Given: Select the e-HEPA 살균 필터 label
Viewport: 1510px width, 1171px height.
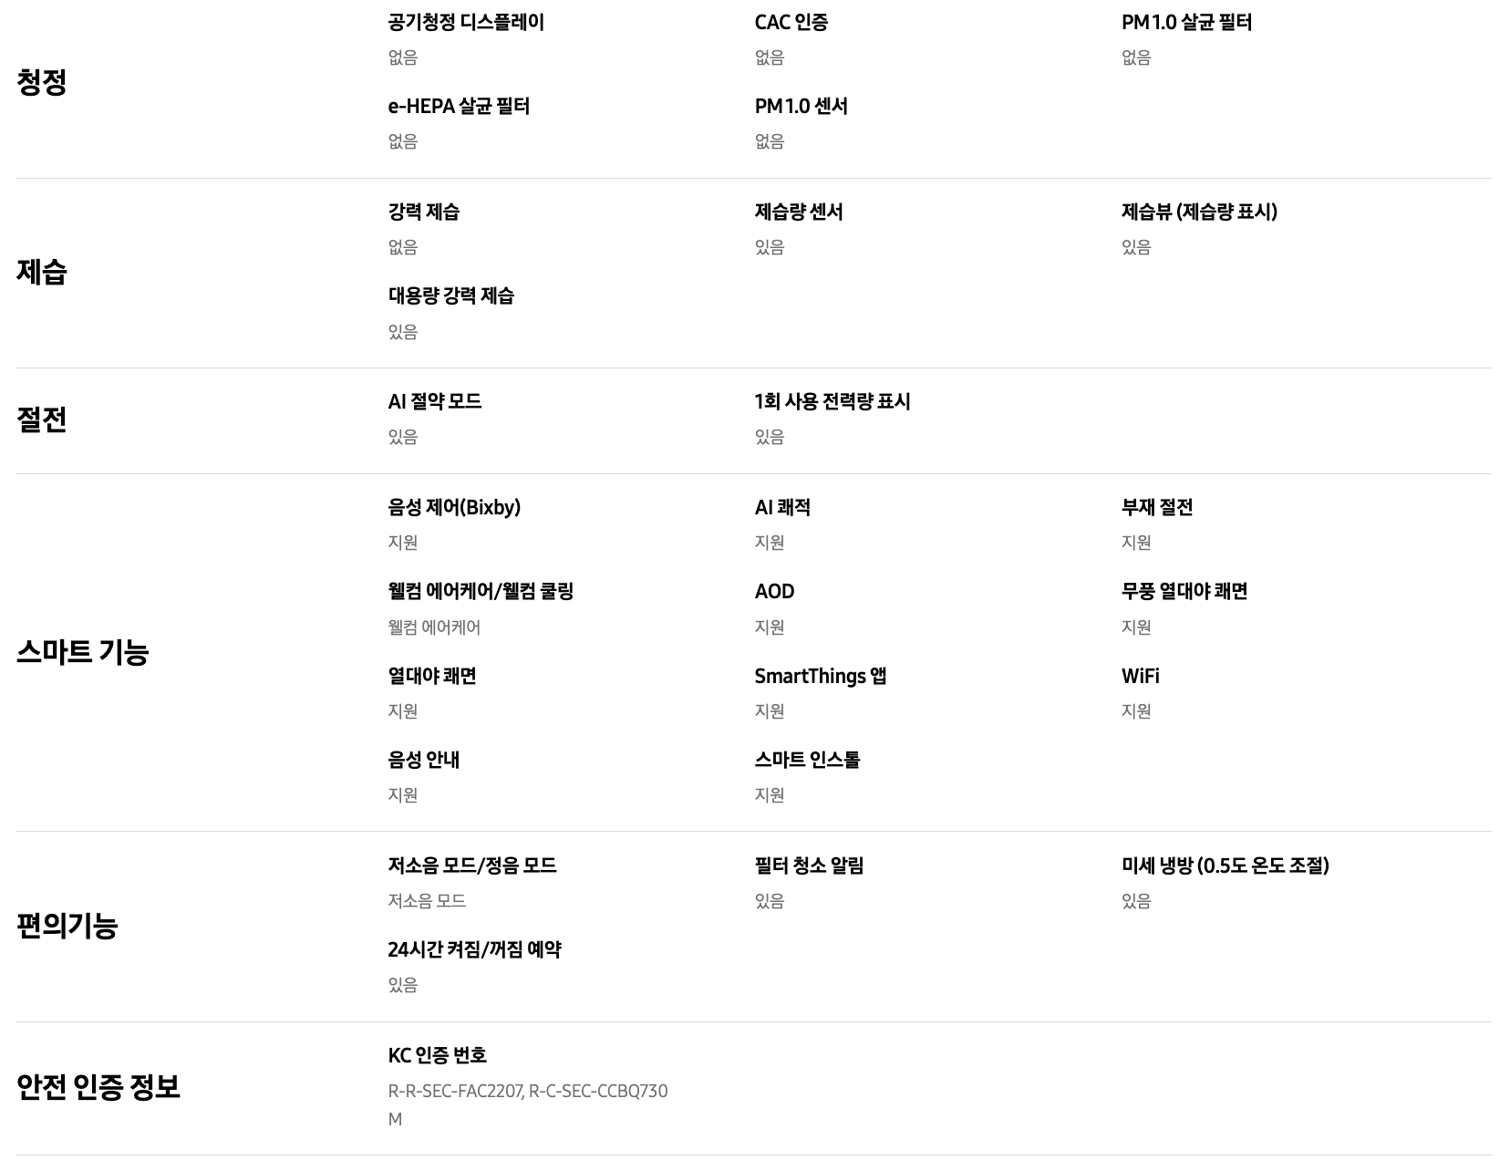Looking at the screenshot, I should point(459,106).
